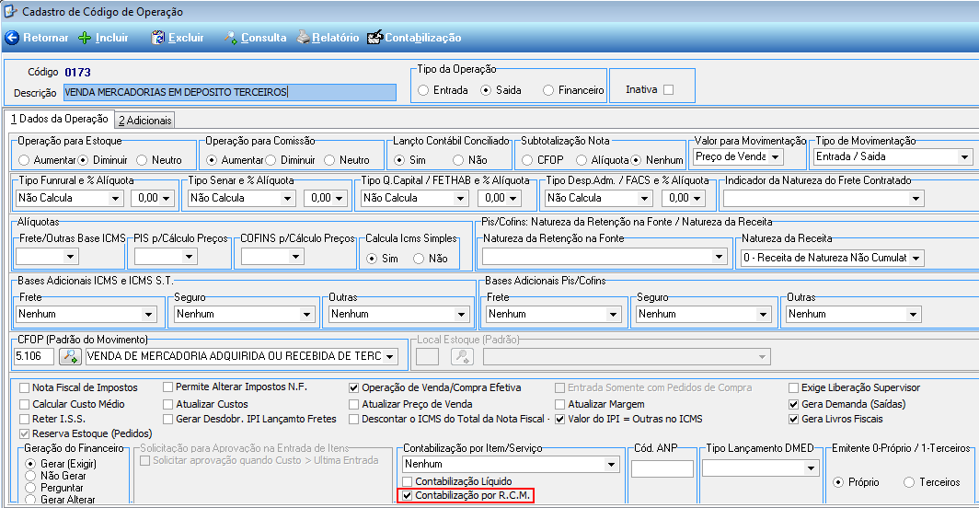This screenshot has height=508, width=979.
Task: Click the Relatório printer icon
Action: (x=304, y=38)
